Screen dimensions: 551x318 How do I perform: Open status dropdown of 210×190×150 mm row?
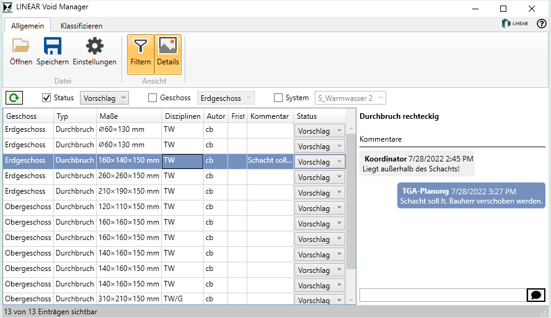(x=320, y=192)
